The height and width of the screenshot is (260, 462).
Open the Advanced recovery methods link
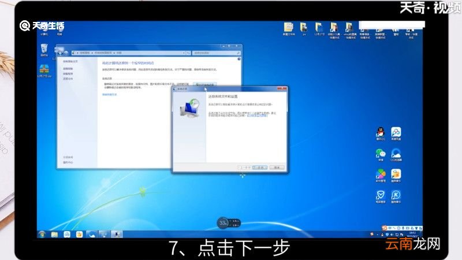[110, 95]
